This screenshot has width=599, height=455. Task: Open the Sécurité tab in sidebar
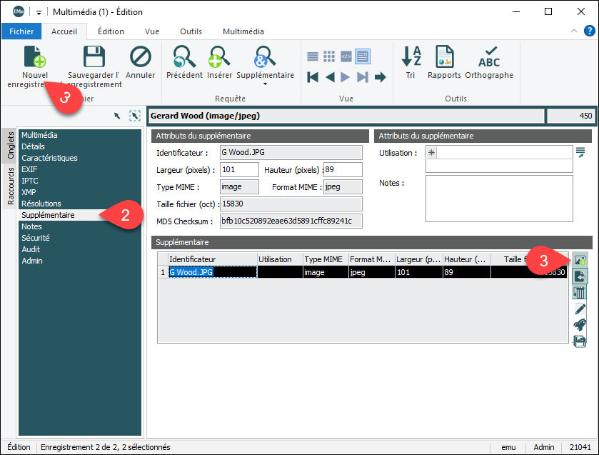click(x=36, y=238)
